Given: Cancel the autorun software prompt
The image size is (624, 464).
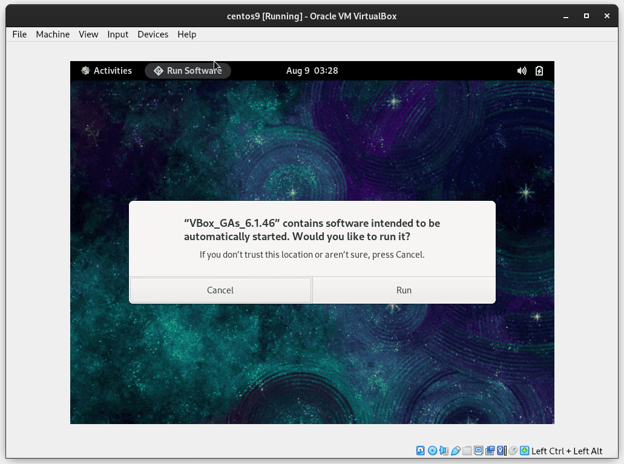Looking at the screenshot, I should pos(220,290).
